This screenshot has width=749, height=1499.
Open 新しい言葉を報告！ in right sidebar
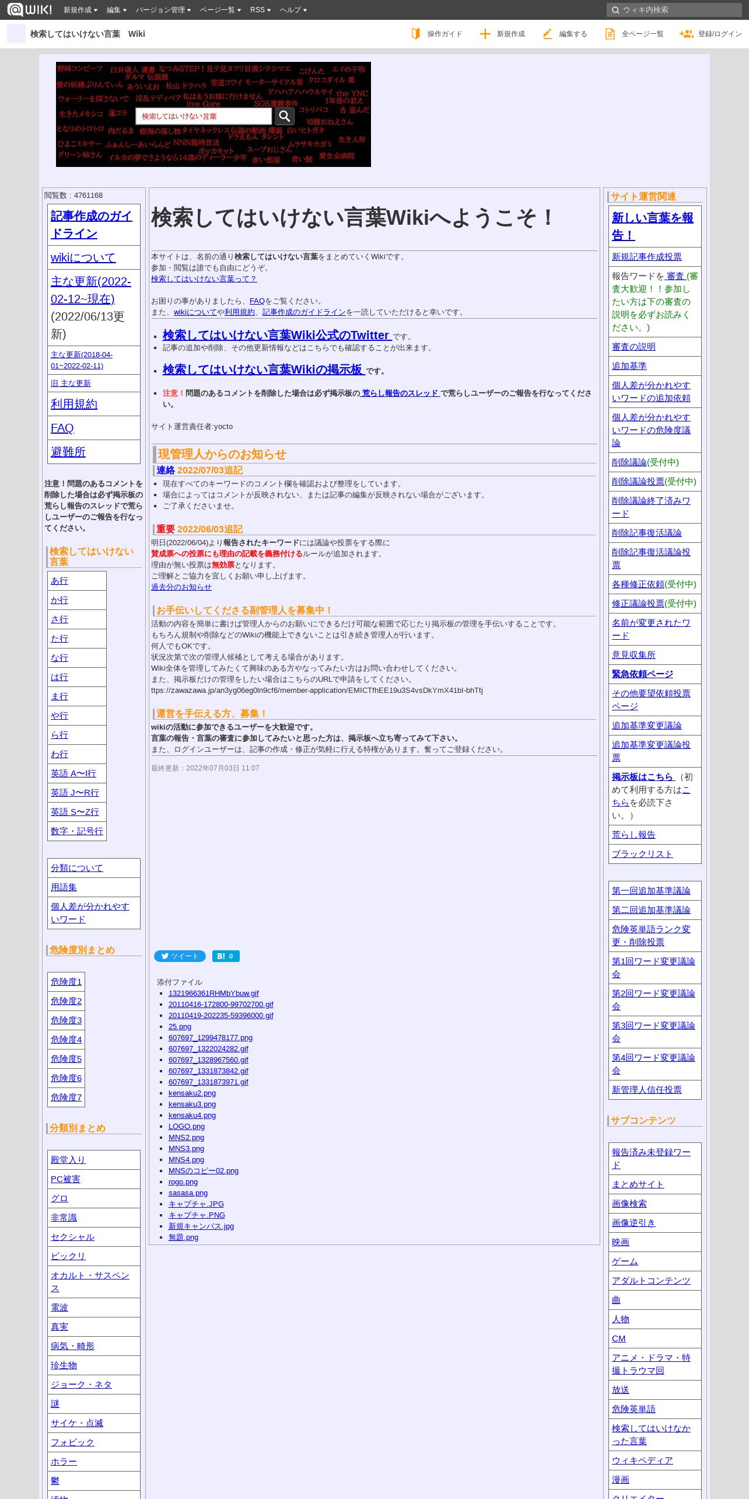tap(652, 226)
